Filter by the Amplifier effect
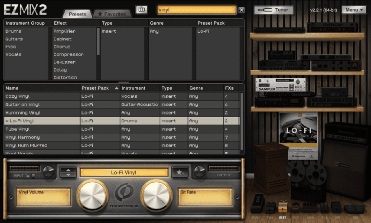Image resolution: width=371 pixels, height=223 pixels. click(x=65, y=31)
